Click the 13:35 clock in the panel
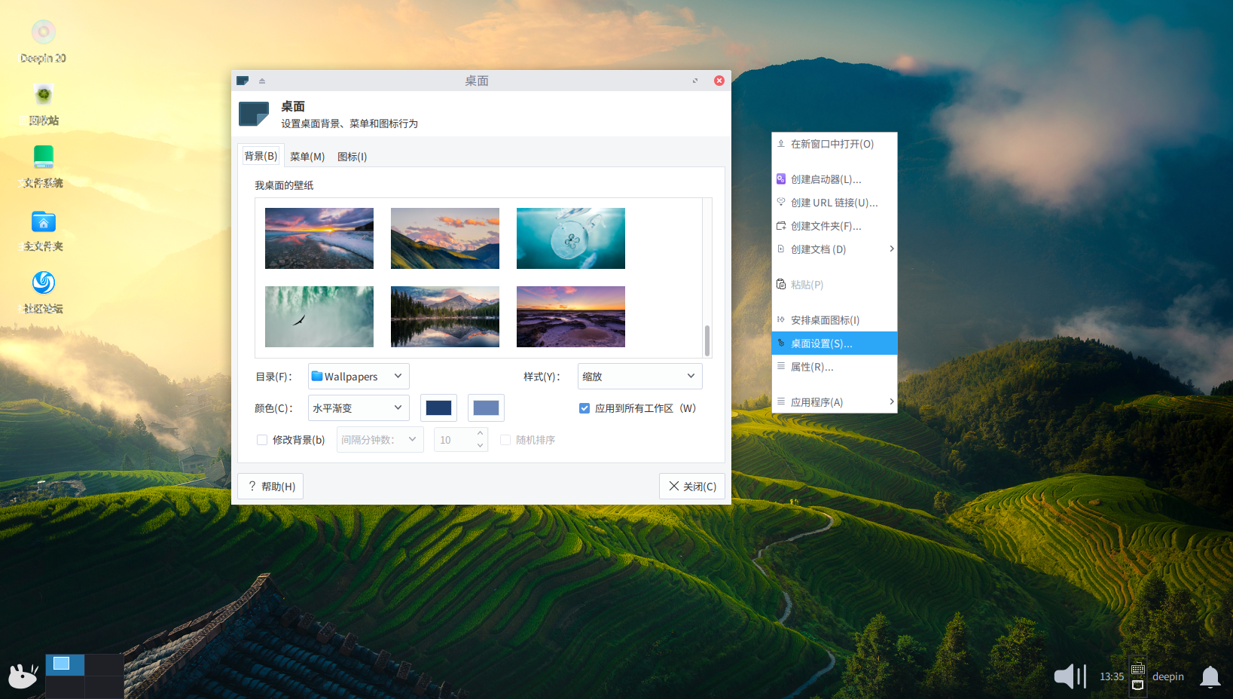1233x699 pixels. [1111, 676]
